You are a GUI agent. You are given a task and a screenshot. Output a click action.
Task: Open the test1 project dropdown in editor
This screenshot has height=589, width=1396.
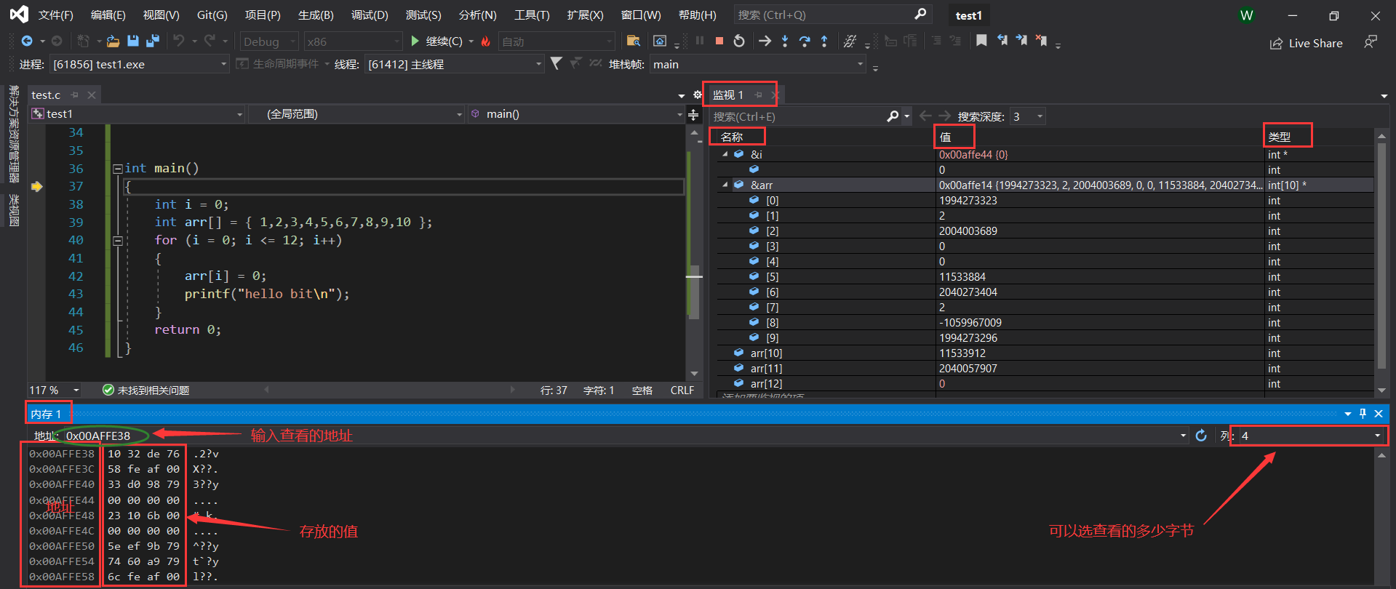pyautogui.click(x=137, y=114)
